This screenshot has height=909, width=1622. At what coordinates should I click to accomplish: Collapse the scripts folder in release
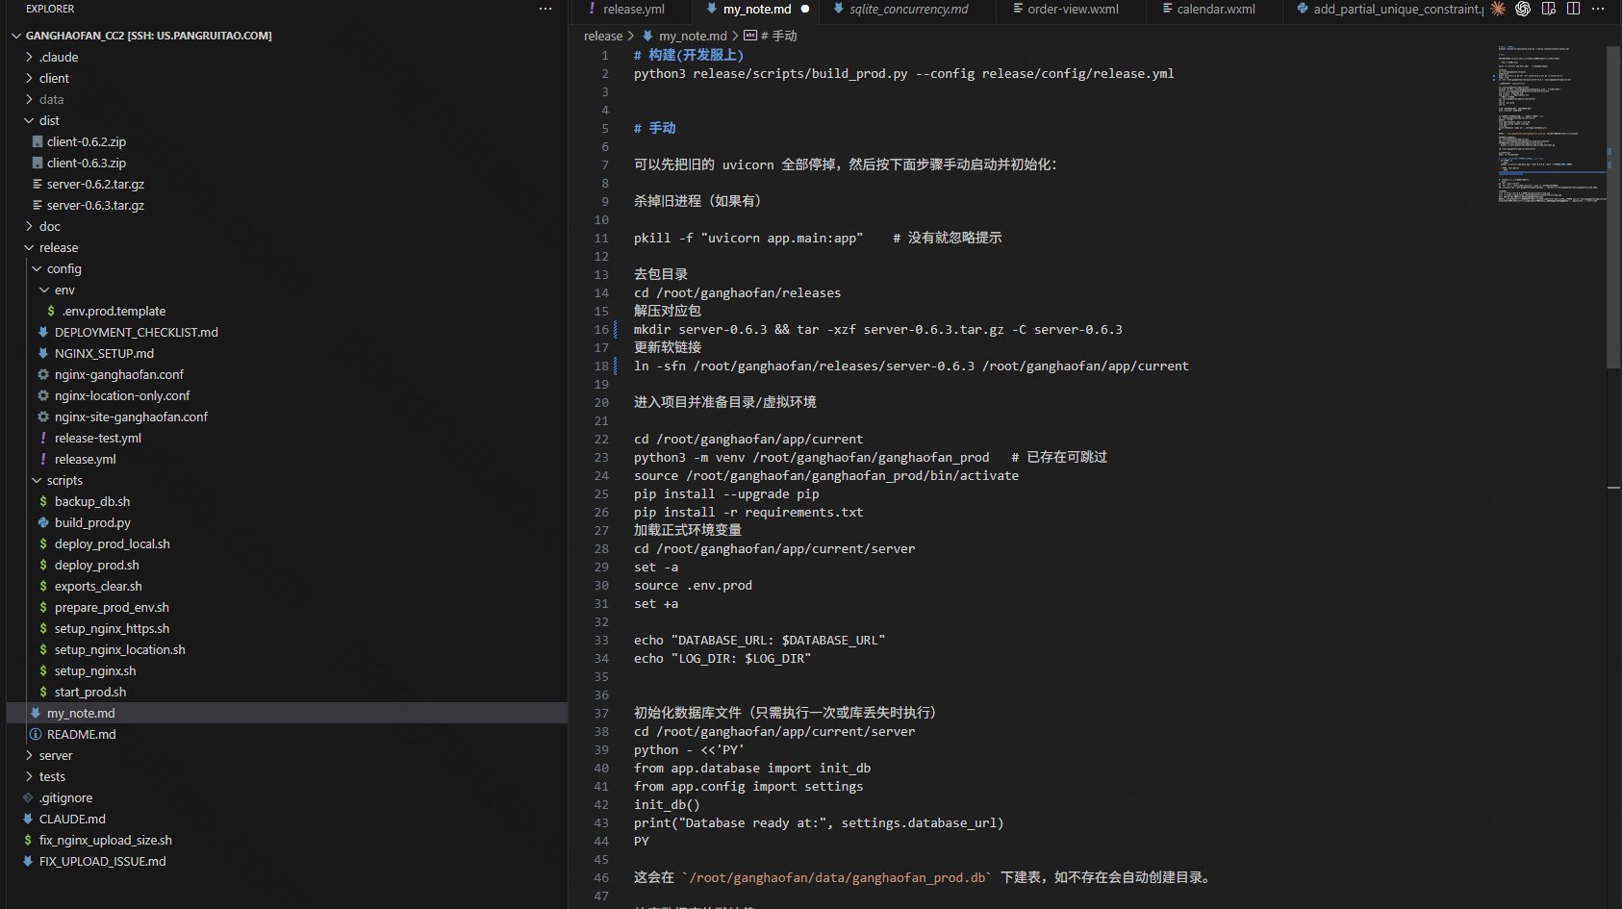(37, 480)
